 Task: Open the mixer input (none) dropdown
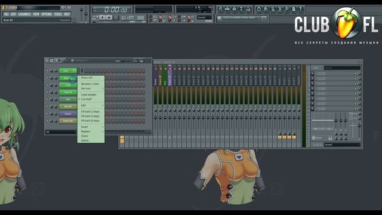[342, 67]
